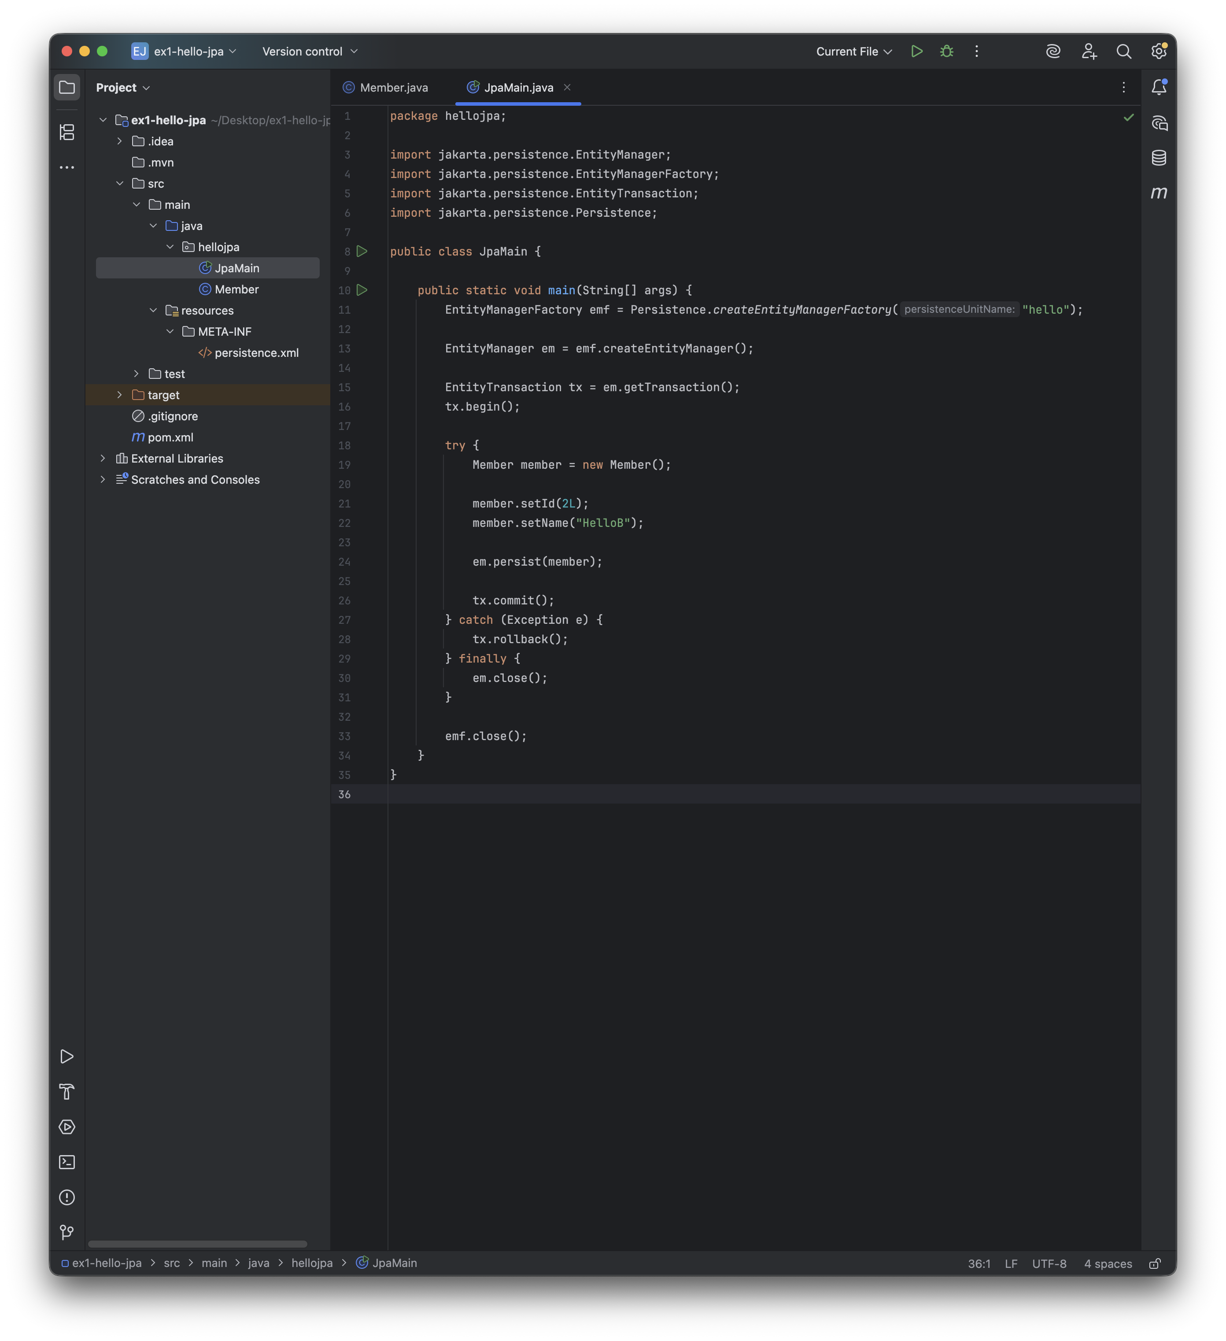Click the UTF-8 encoding in the status bar

pos(1049,1263)
